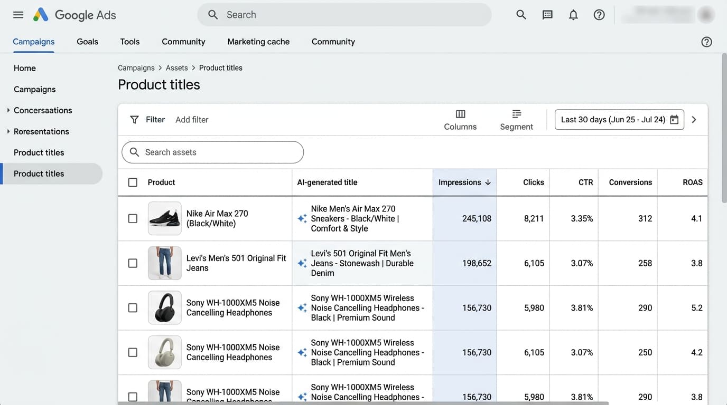727x405 pixels.
Task: Sort by the ROAS column header
Action: [693, 182]
